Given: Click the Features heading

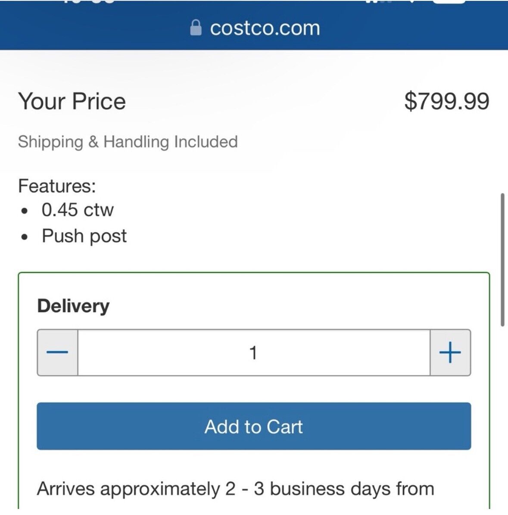Looking at the screenshot, I should [57, 186].
